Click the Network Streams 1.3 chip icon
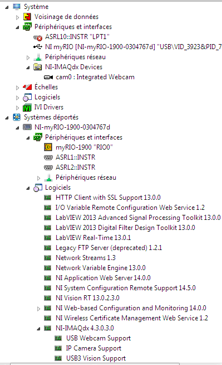Viewport: 222px width, 365px height. (x=47, y=258)
